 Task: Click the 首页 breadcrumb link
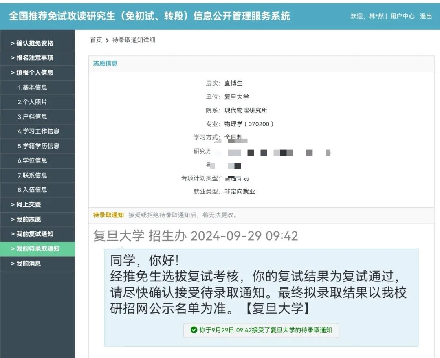click(x=96, y=40)
